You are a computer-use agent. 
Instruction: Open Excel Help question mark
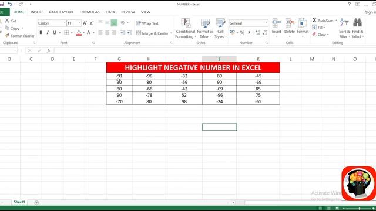(350, 4)
